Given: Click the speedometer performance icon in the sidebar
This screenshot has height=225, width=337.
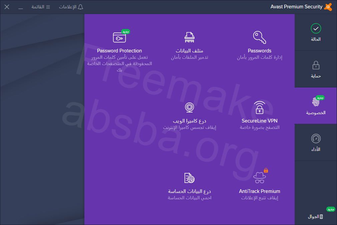Looking at the screenshot, I should 316,139.
